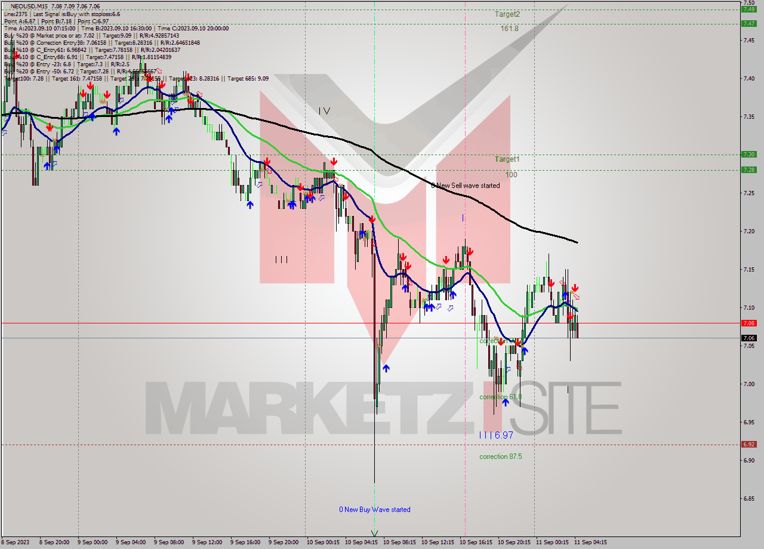The width and height of the screenshot is (764, 549).
Task: Click the '11 Sep 04:15' time axis label
Action: [590, 542]
